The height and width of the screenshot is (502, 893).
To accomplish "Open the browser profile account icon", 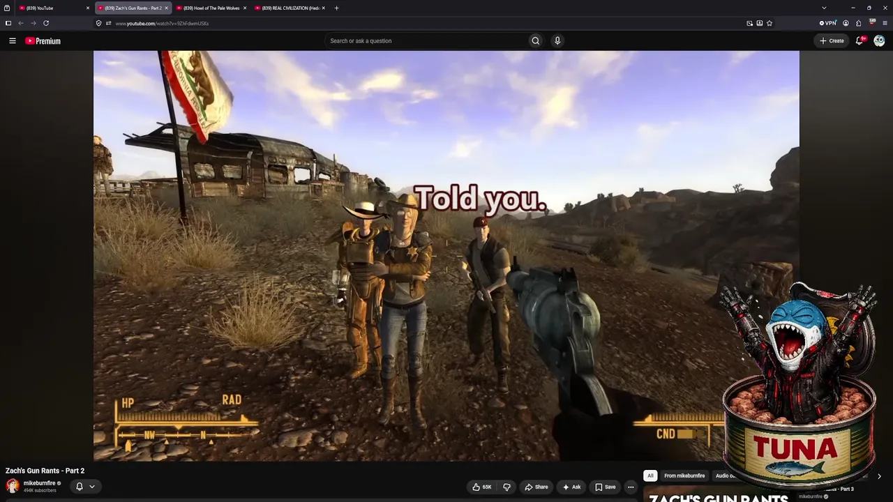I will click(x=846, y=23).
